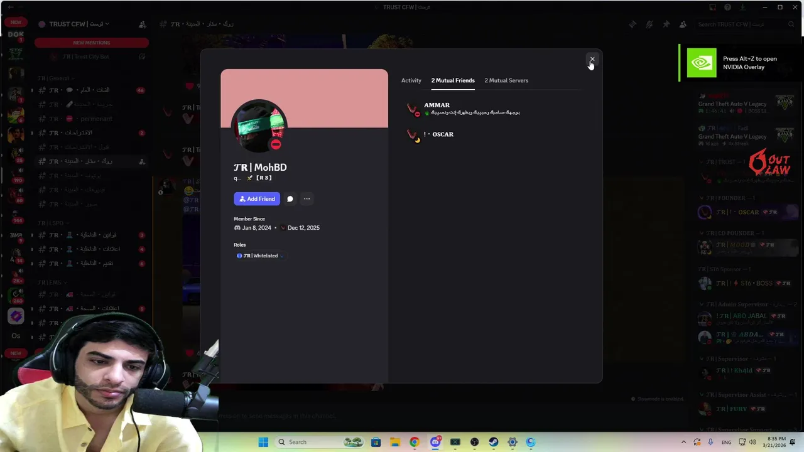
Task: Toggle notification settings bell icon
Action: click(649, 24)
